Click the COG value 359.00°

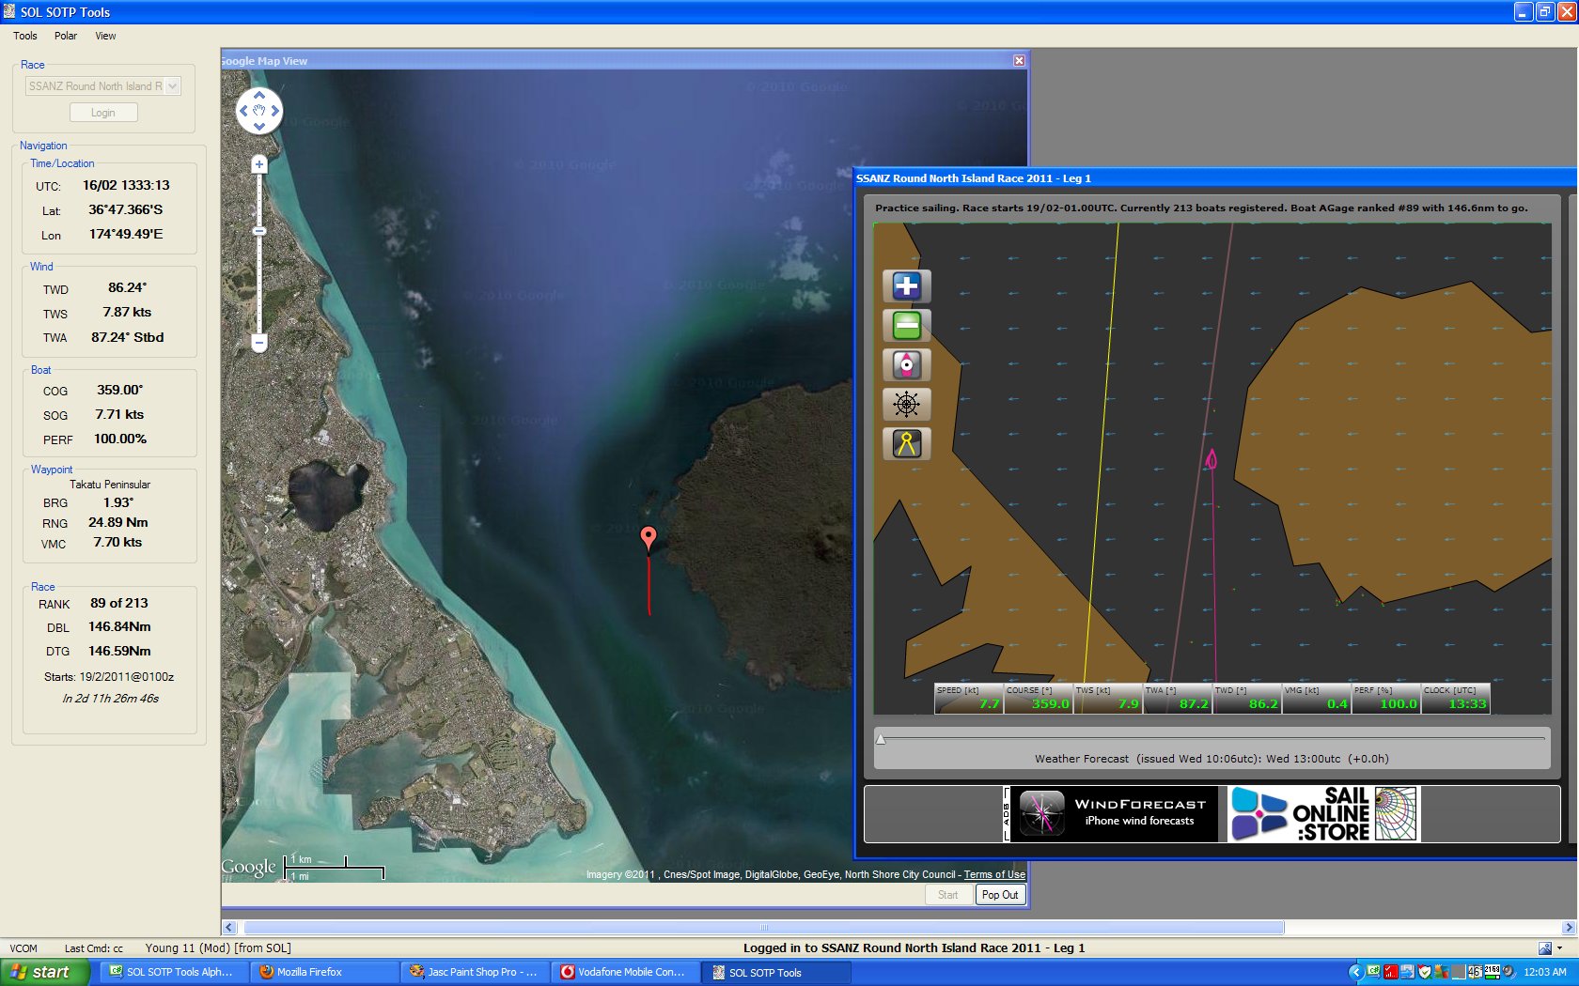[x=120, y=390]
